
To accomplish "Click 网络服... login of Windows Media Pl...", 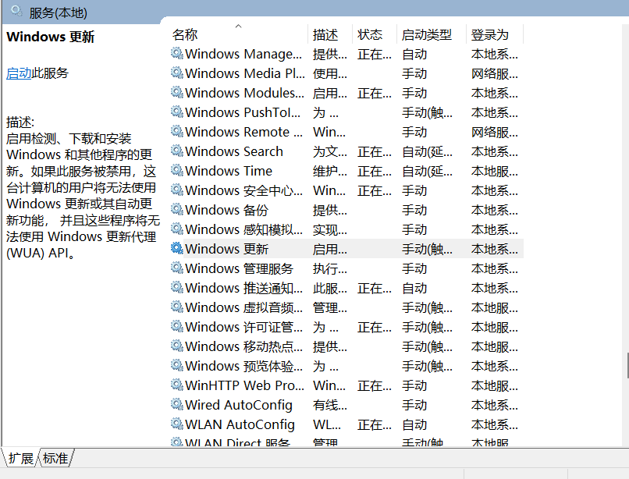I will [495, 73].
